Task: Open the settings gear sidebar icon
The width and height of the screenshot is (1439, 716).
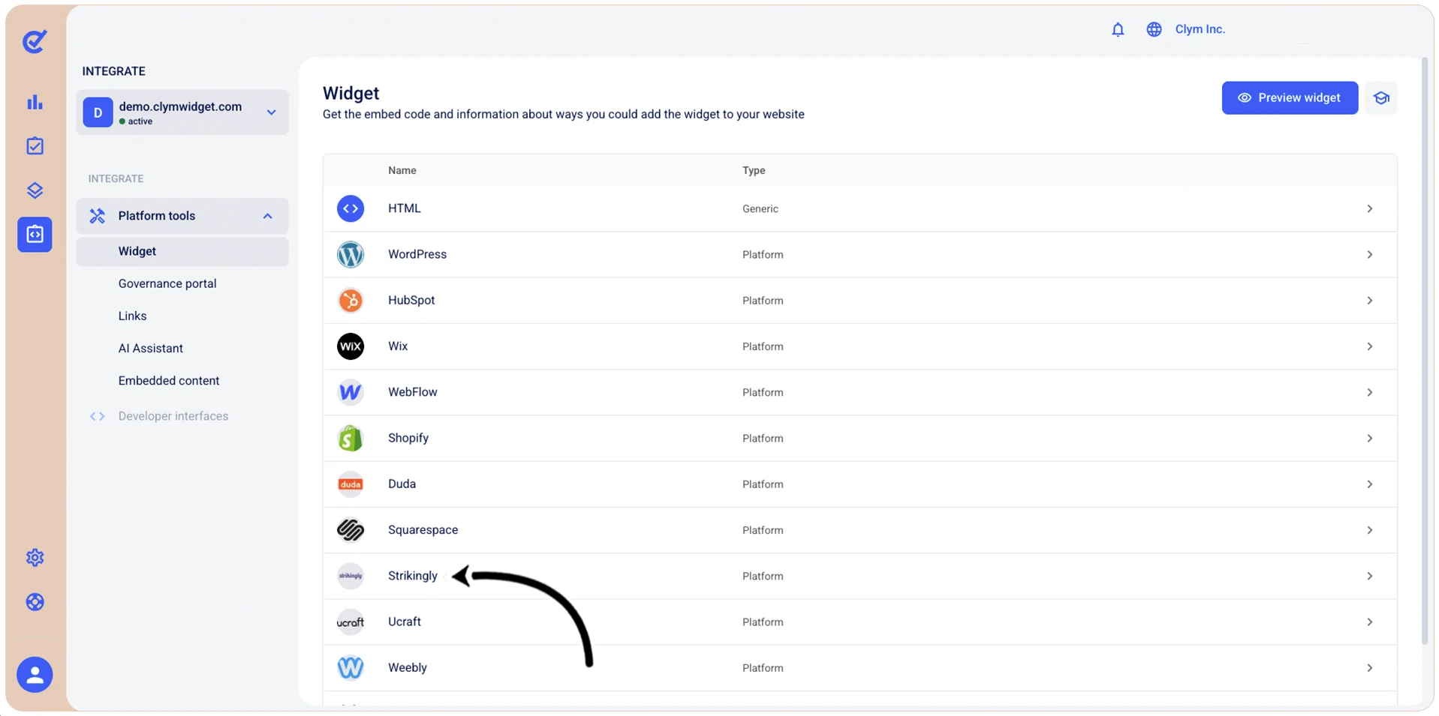Action: pyautogui.click(x=35, y=558)
